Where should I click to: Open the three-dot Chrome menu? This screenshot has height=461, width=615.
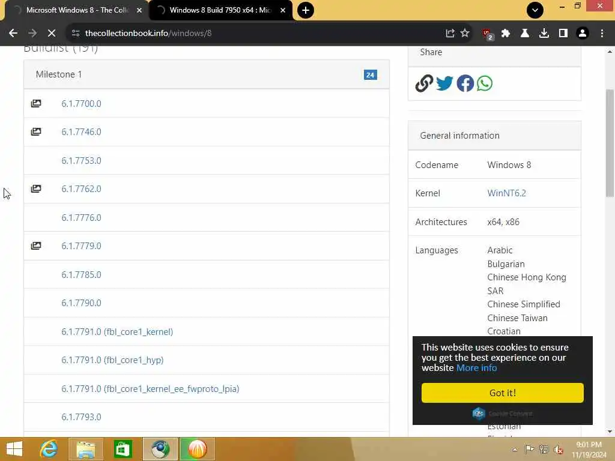[x=602, y=34]
